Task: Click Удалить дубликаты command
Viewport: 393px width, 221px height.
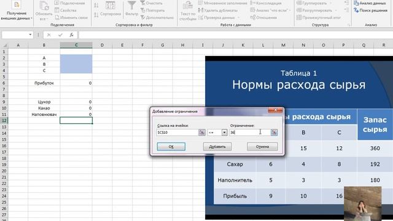Action: click(x=218, y=10)
